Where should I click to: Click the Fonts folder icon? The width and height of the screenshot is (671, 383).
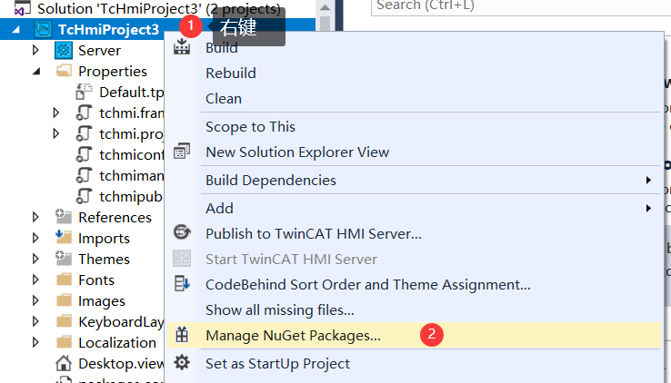point(65,280)
